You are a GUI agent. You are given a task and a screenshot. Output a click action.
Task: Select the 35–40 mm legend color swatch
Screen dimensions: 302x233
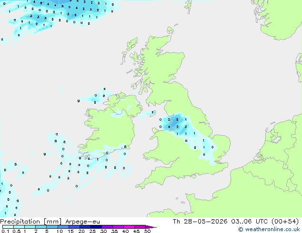pos(118,227)
